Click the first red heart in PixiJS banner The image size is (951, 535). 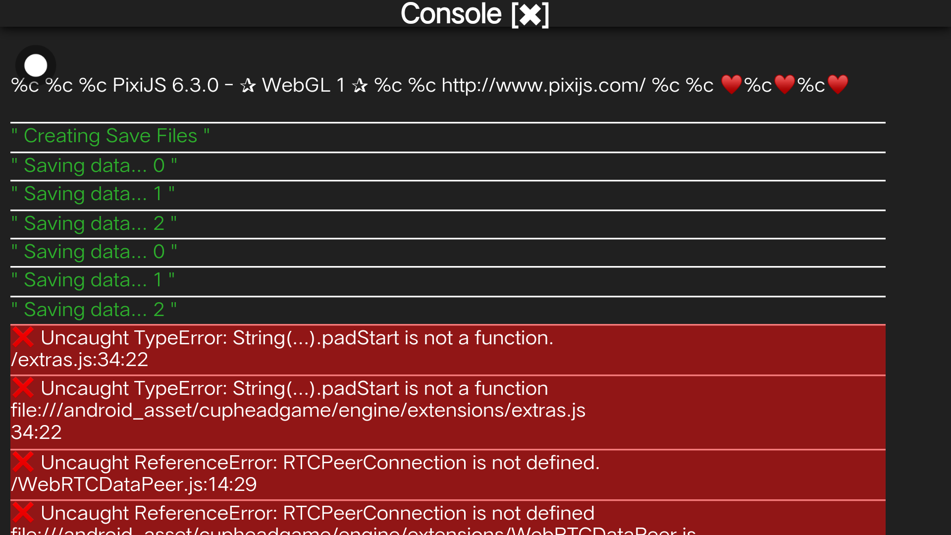point(731,85)
